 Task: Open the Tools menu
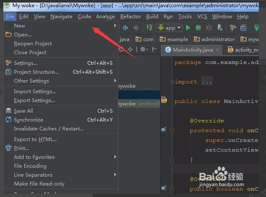pos(185,17)
